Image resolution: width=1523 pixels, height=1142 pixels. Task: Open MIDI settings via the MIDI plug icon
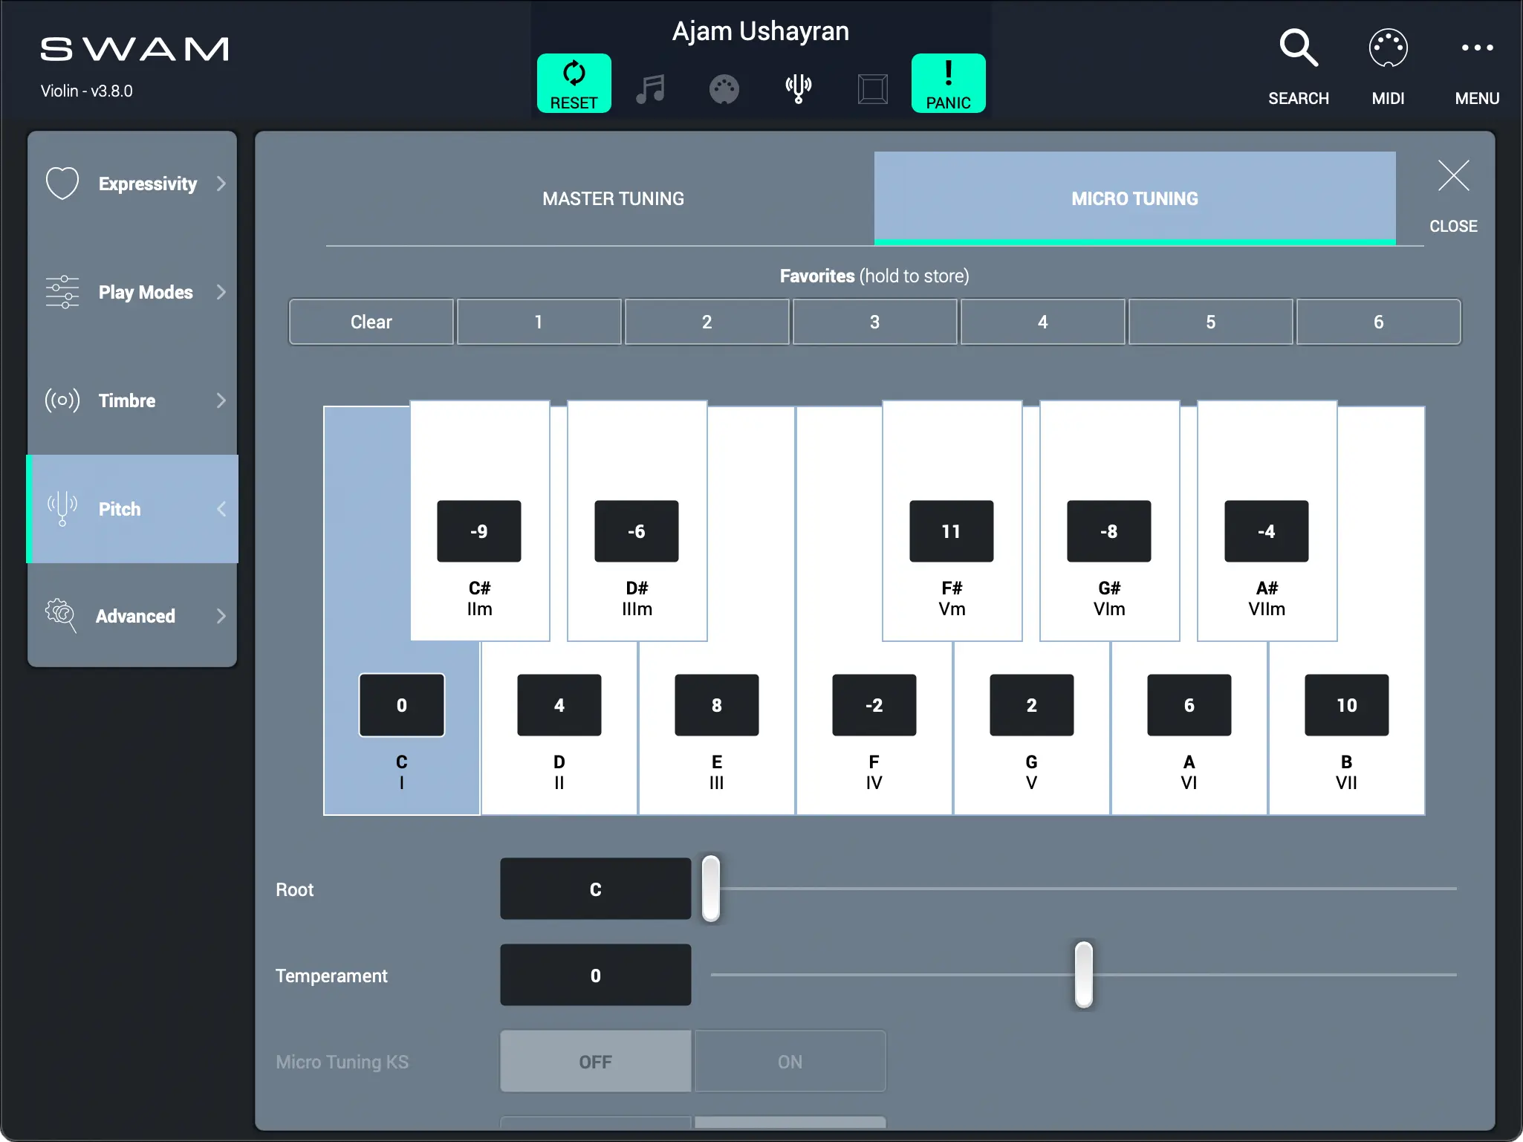(x=1389, y=48)
